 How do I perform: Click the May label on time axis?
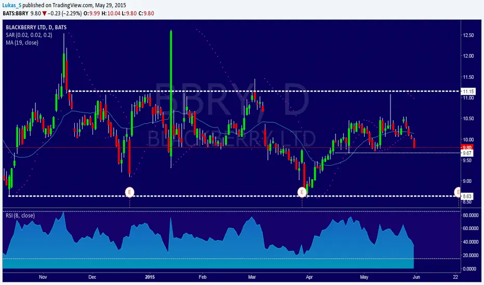(x=364, y=277)
